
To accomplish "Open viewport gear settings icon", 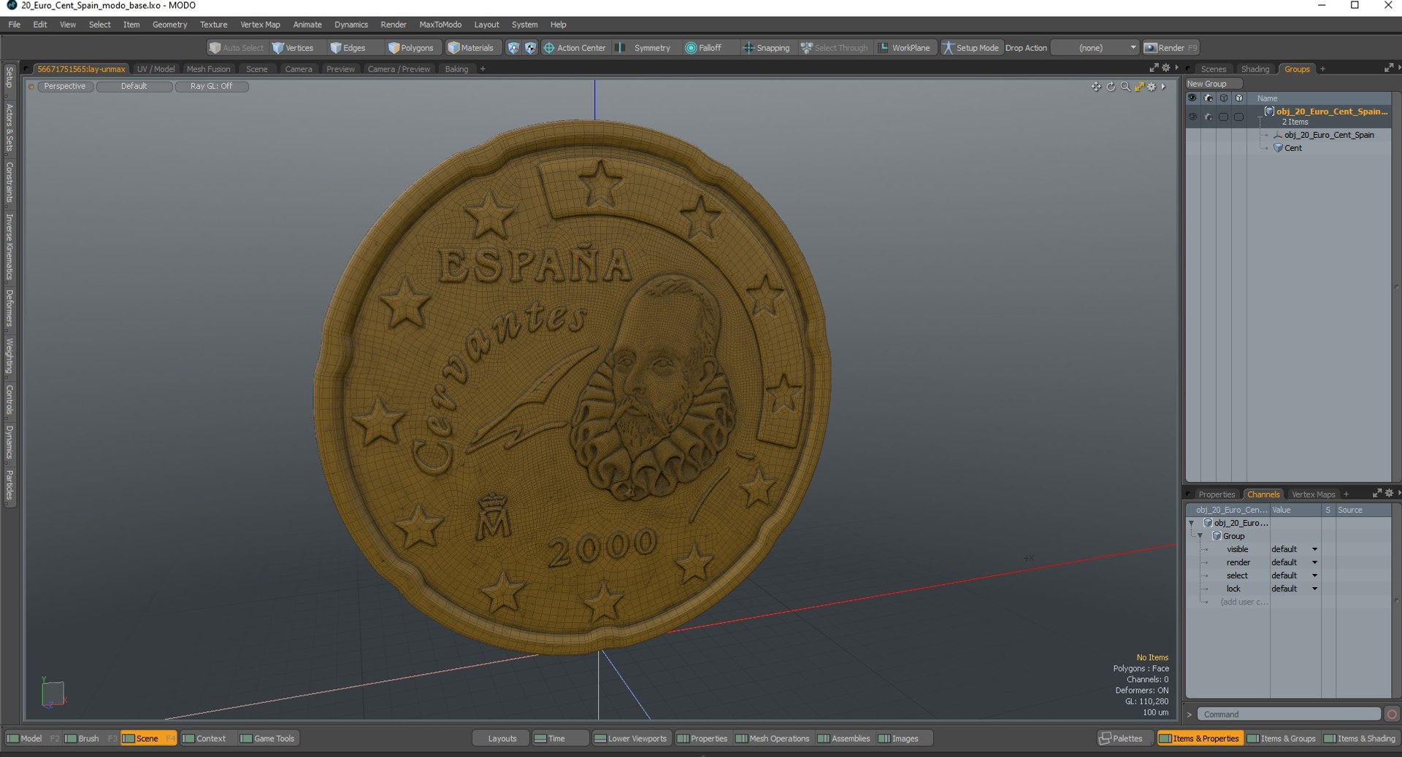I will (1152, 87).
